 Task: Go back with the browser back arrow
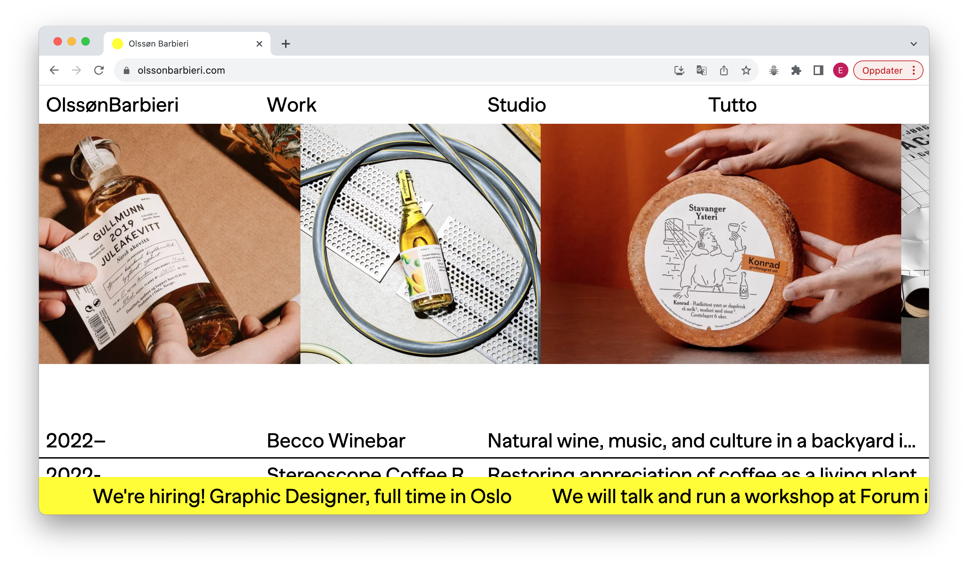pyautogui.click(x=54, y=70)
